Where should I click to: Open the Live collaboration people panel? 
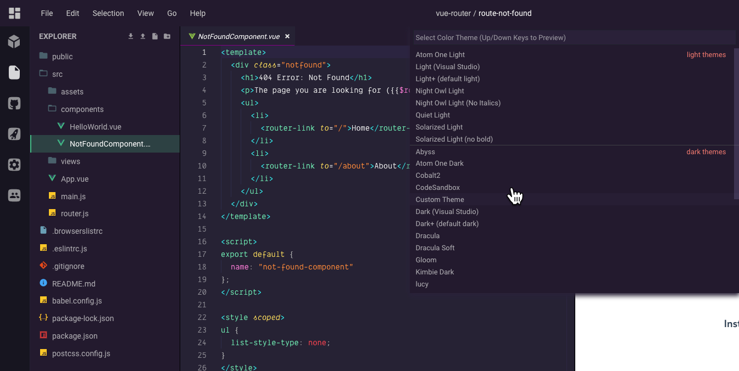14,195
